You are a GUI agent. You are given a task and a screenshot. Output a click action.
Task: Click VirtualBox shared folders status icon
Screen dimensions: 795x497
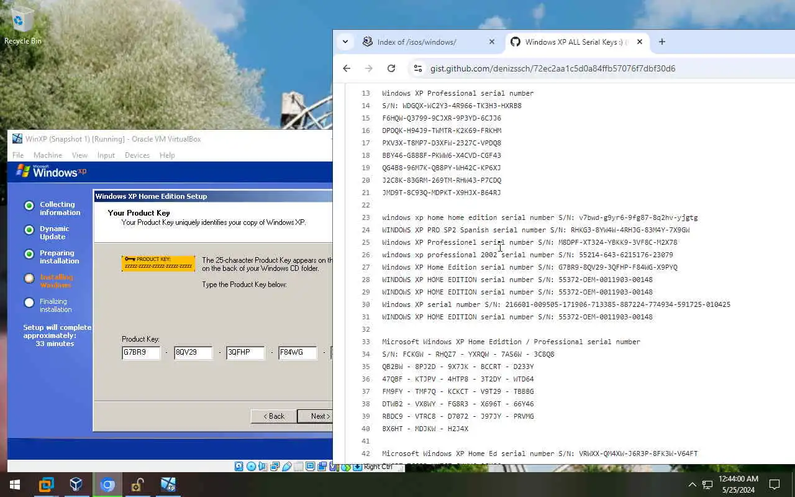pyautogui.click(x=298, y=467)
